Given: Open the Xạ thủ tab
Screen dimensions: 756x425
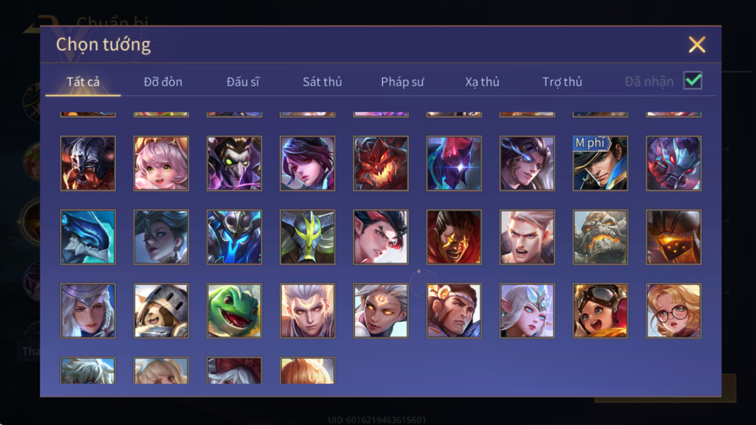Looking at the screenshot, I should [x=482, y=82].
